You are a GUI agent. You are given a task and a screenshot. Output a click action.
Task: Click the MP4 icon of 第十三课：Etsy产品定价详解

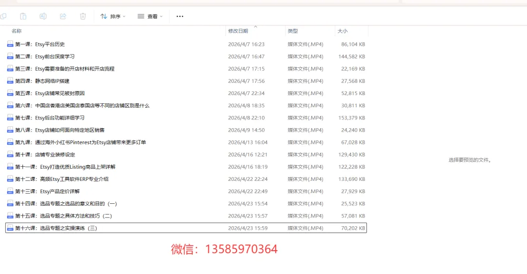10,191
